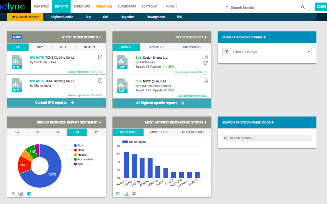Viewport: 327px width, 204px height.
Task: Toggle the Neutral series in the sentiment legend
Action: pyautogui.click(x=81, y=155)
